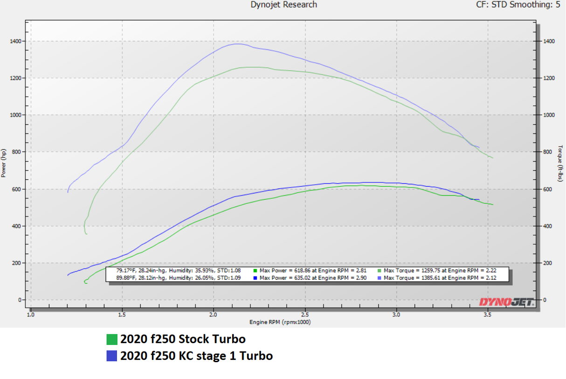Click the blue swatch beside KC stage 1 Turbo
The image size is (566, 379).
pos(112,356)
